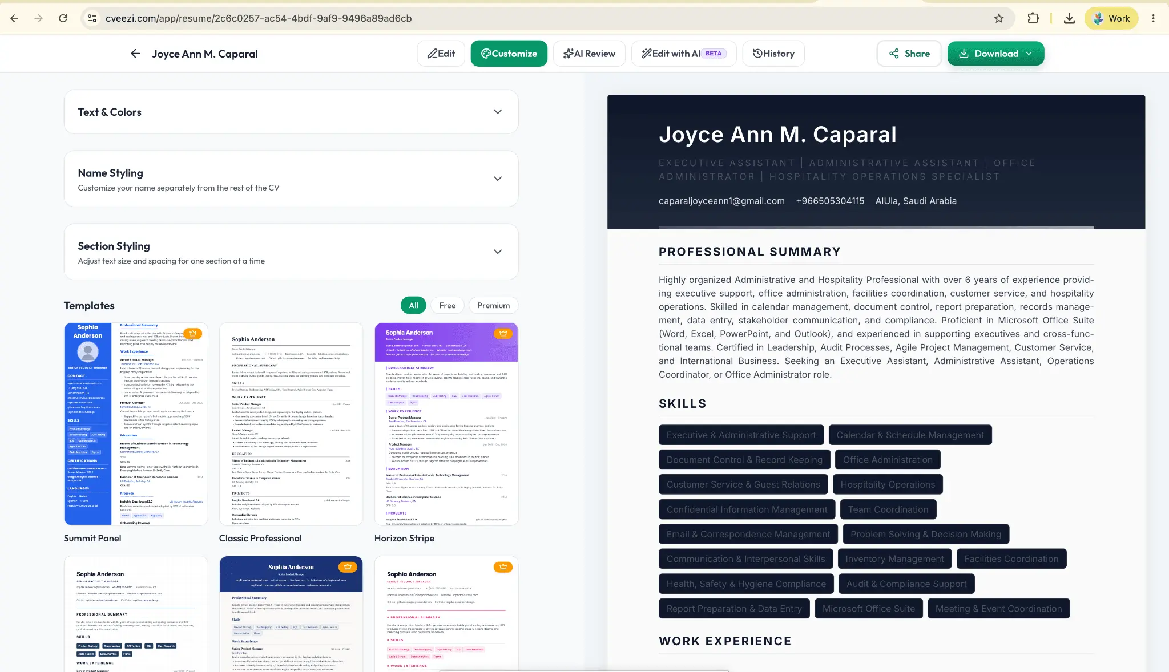Choose the Horizon Stripe template thumbnail

pyautogui.click(x=446, y=424)
